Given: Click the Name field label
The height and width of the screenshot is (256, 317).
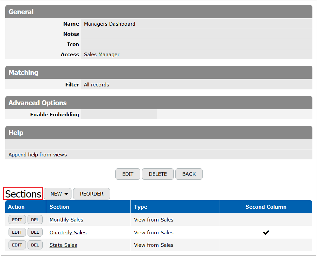Looking at the screenshot, I should (71, 24).
